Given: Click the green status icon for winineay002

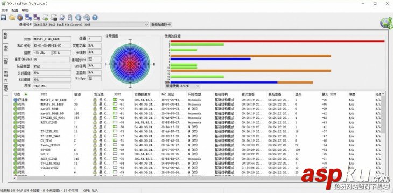Looking at the screenshot, I should 16,167.
